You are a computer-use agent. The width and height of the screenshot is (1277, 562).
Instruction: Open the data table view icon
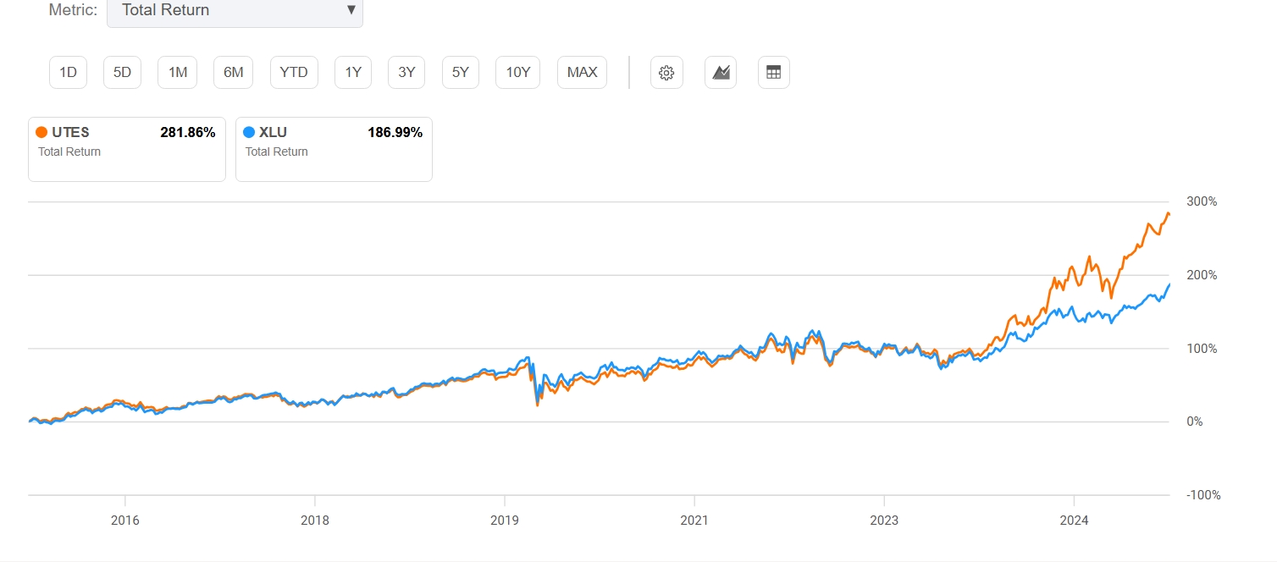773,73
